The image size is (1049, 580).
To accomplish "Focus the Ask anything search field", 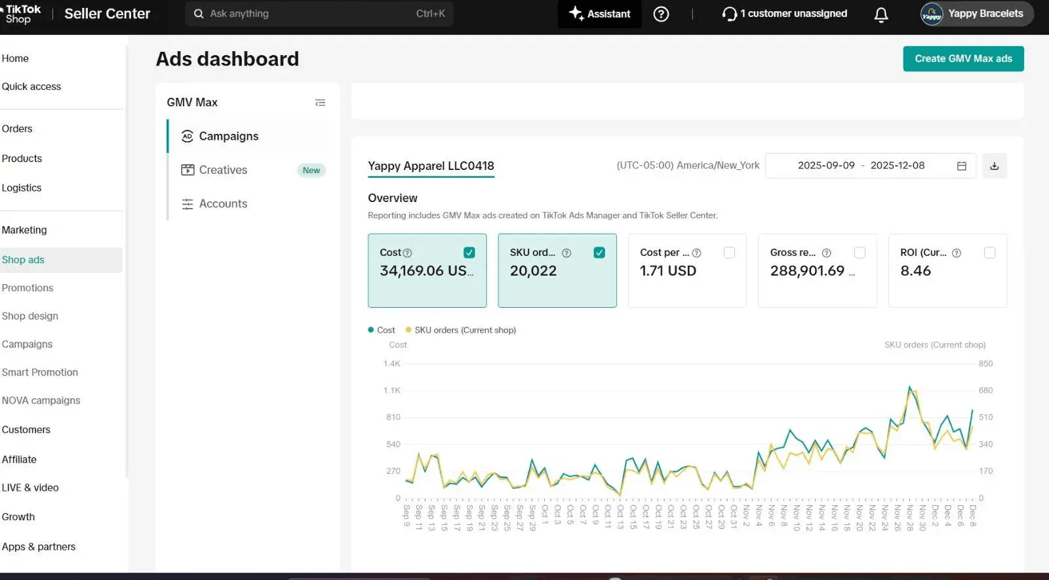I will 319,14.
